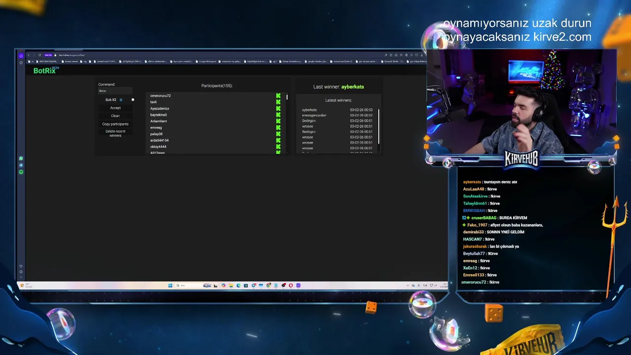
Task: Open Messenger from the browser sidebar
Action: [x=21, y=165]
